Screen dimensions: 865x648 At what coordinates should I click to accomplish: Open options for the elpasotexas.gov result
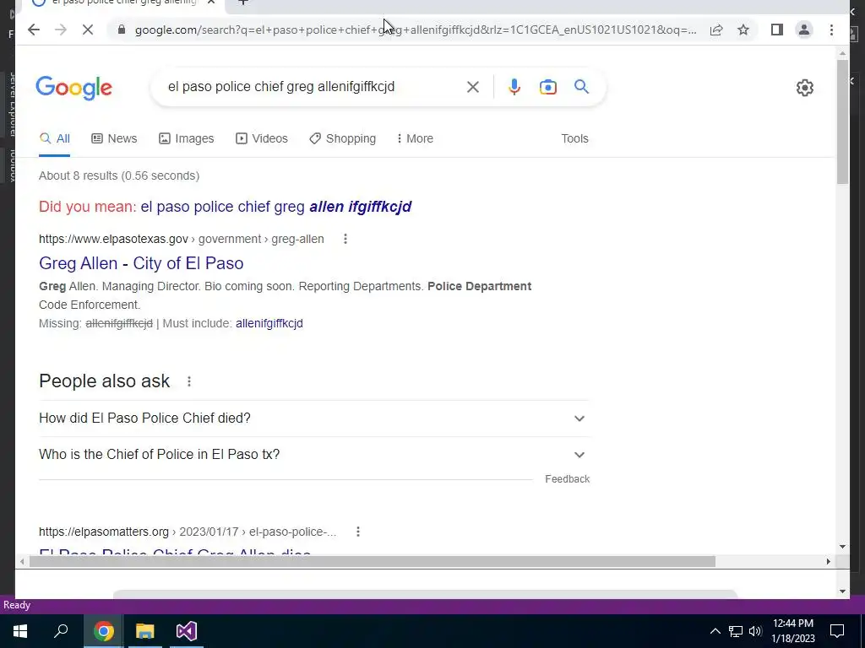pos(345,239)
